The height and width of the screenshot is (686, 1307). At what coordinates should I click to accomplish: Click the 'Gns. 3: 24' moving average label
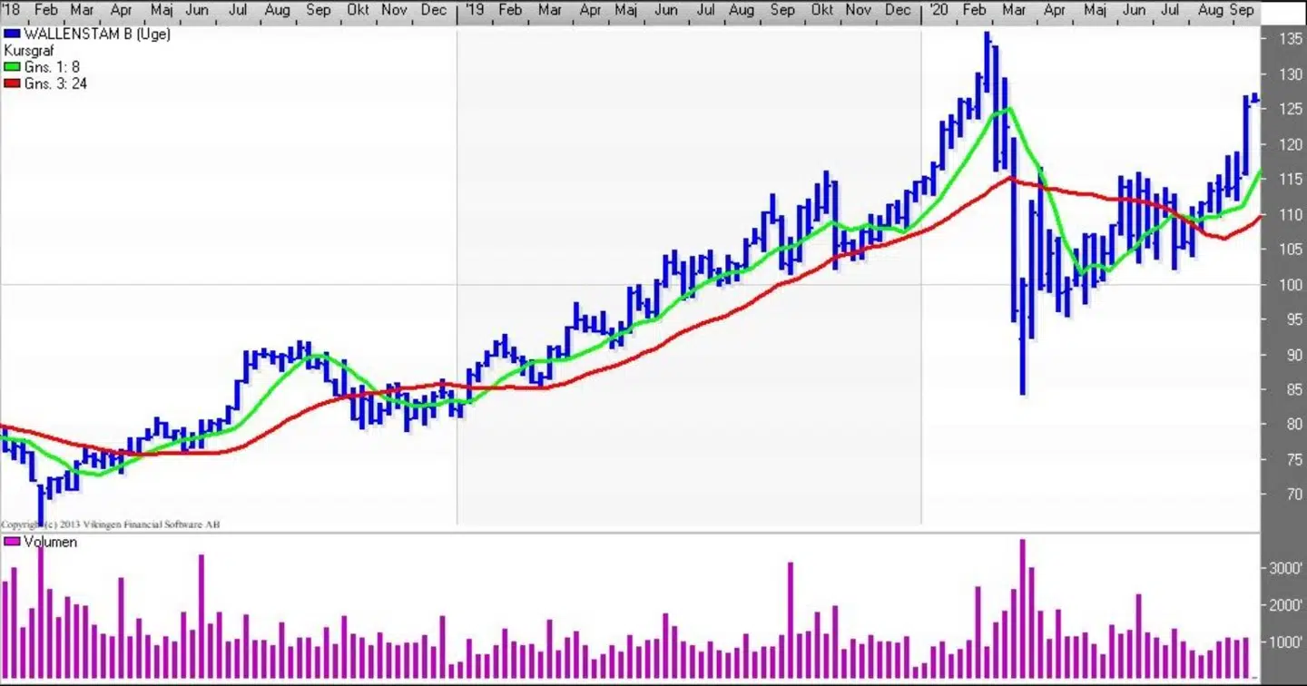pos(55,83)
